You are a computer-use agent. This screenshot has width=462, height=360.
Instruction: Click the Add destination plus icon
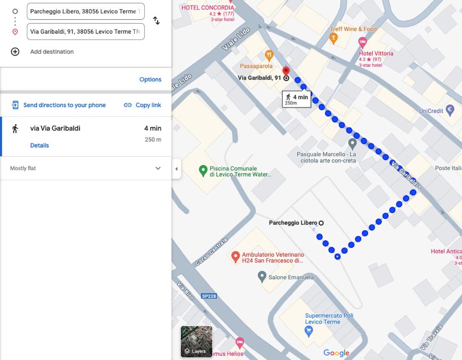click(x=15, y=52)
